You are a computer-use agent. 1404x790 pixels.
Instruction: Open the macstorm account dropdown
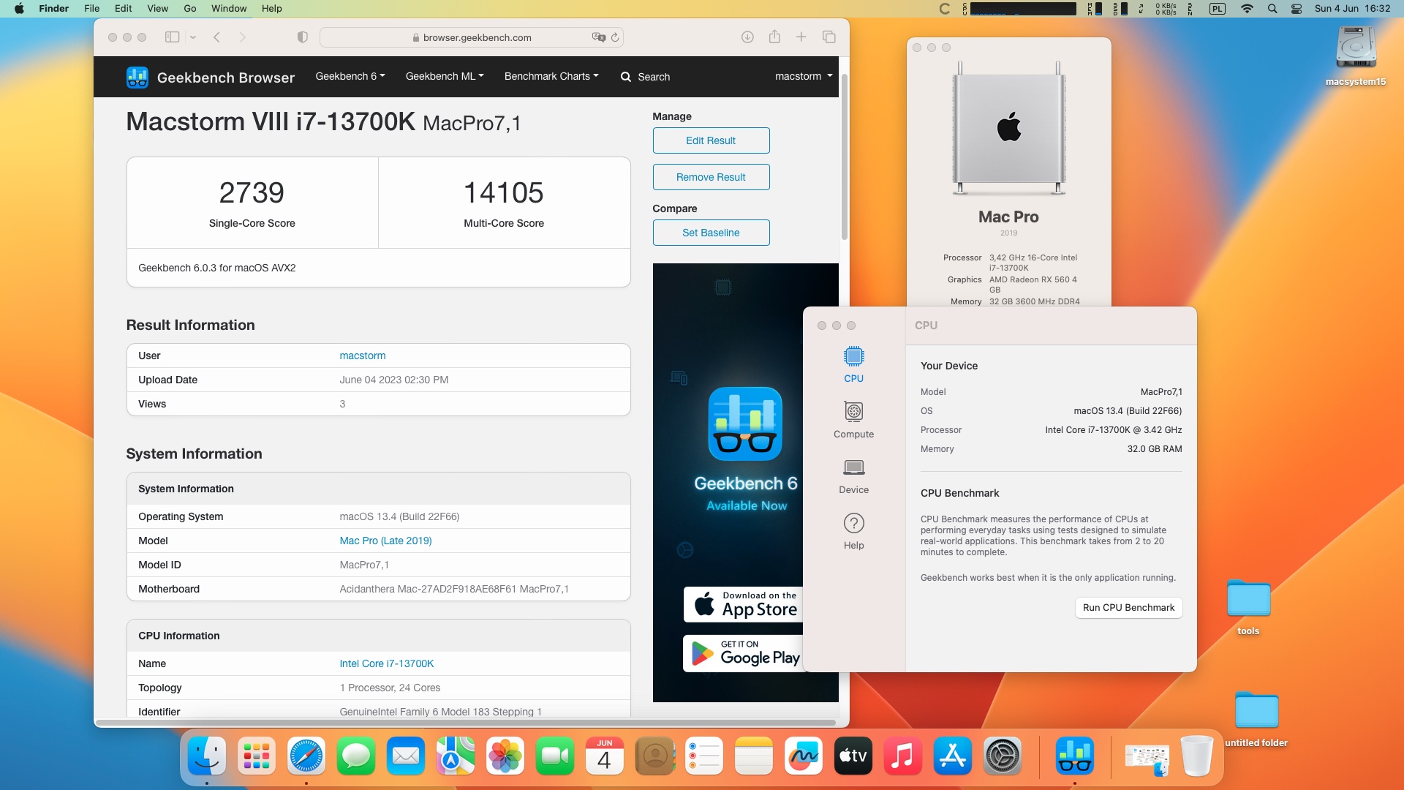[x=803, y=76]
